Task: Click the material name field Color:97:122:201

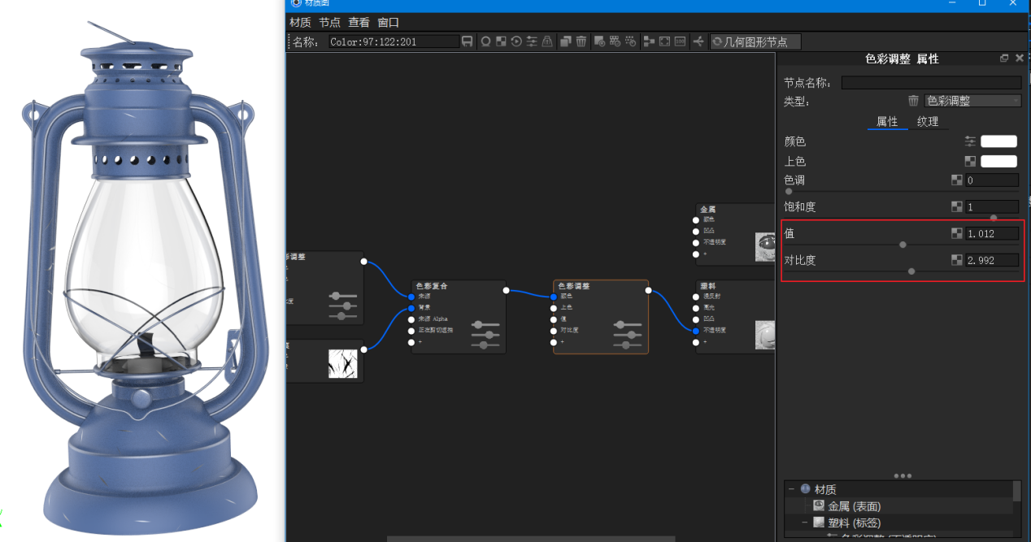Action: (x=394, y=41)
